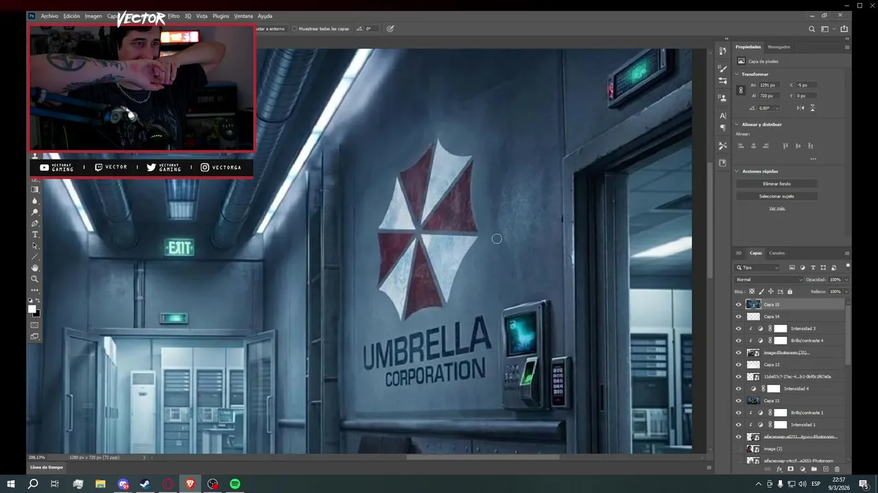Open the Normal blending mode dropdown
878x493 pixels.
tap(768, 279)
